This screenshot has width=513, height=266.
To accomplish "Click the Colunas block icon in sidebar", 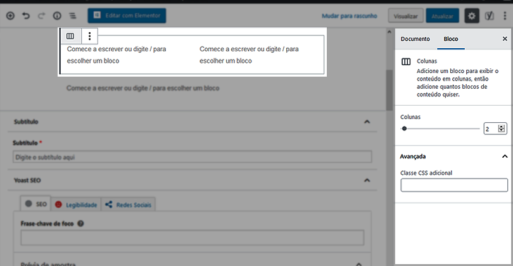I will click(x=406, y=62).
